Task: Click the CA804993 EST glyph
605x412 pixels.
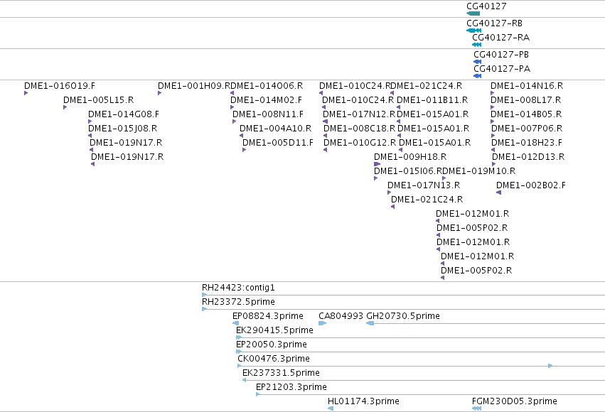Action: point(322,323)
